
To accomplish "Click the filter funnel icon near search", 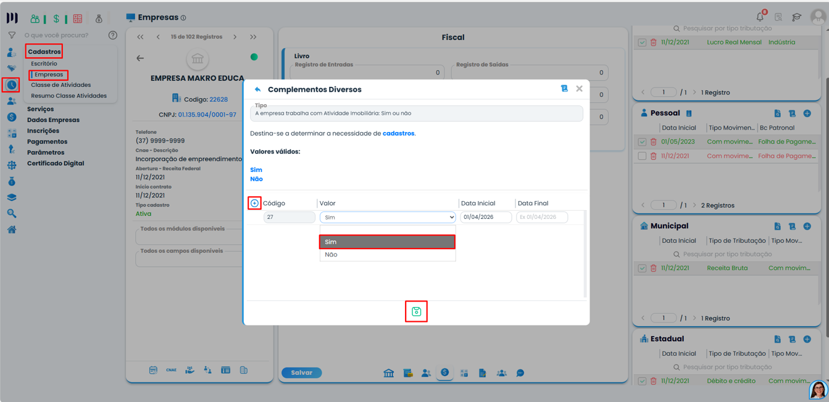I will tap(12, 35).
